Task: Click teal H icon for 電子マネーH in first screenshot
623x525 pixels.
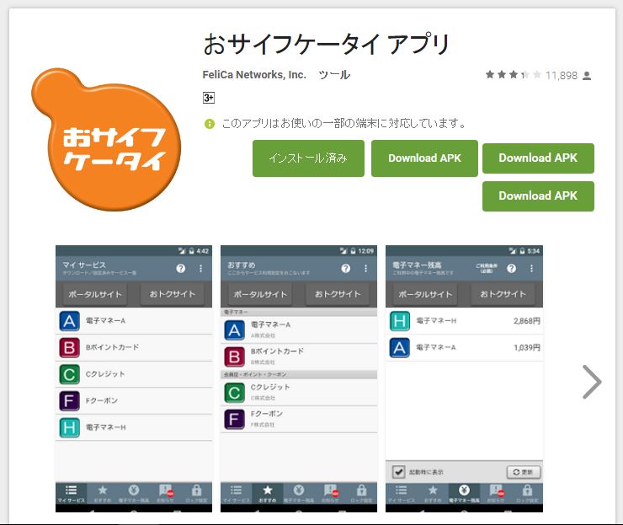Action: 69,427
